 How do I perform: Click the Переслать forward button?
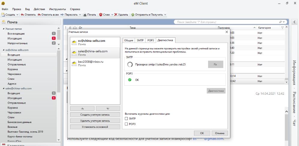(x=69, y=15)
